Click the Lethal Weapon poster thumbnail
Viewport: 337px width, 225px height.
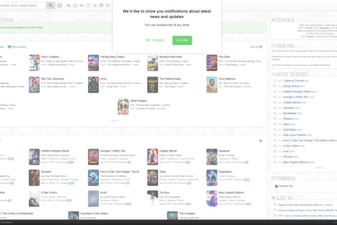coord(123,107)
